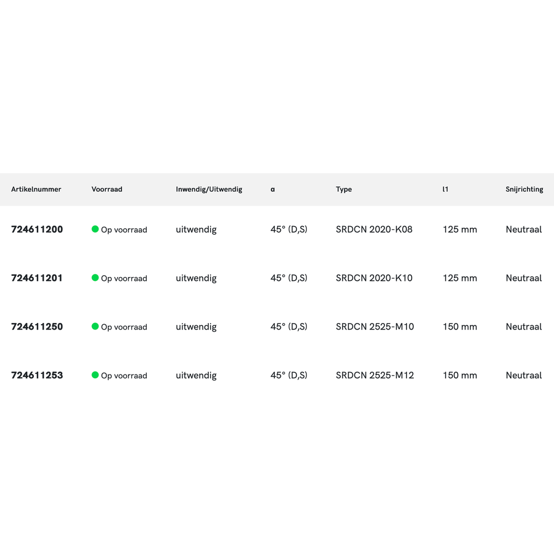This screenshot has height=554, width=554.
Task: Select type SRDCN 2020-K08
Action: 374,229
